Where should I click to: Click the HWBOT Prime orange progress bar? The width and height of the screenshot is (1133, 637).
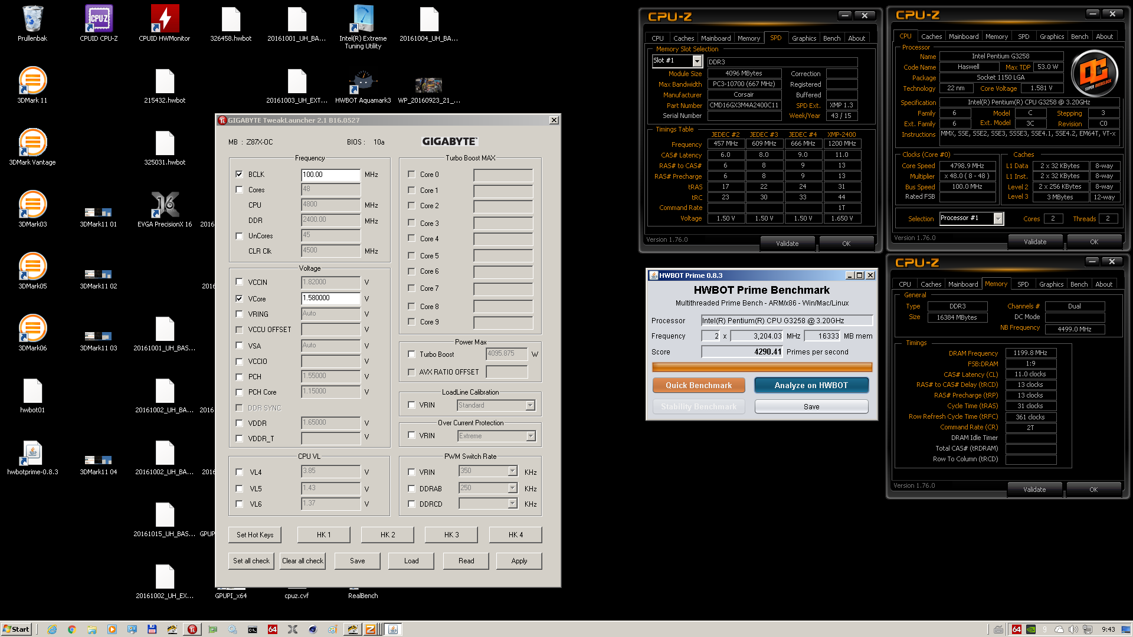tap(762, 367)
